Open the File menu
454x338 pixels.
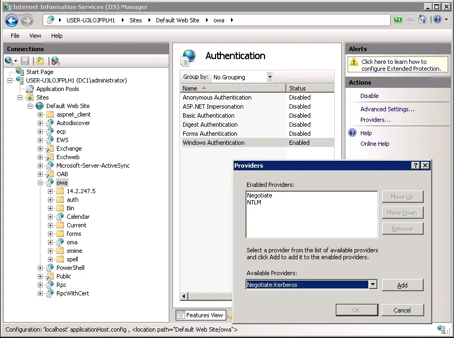[15, 36]
